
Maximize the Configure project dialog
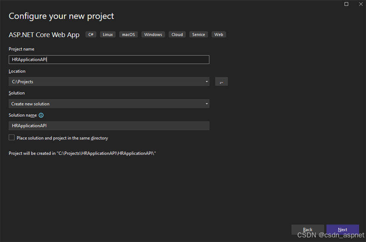[347, 4]
